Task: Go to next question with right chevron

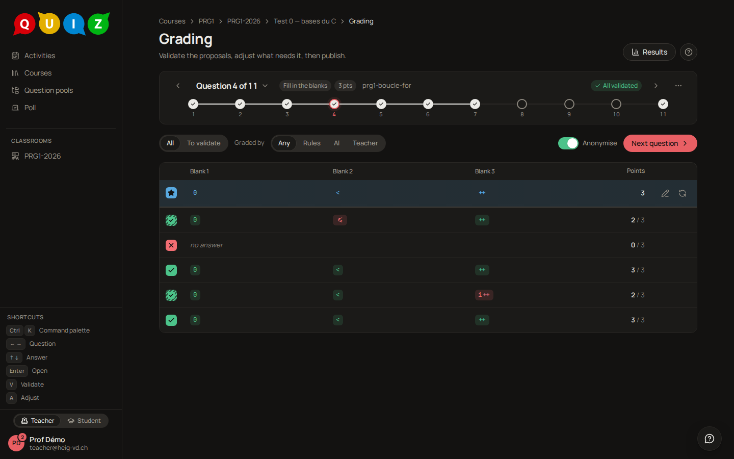Action: pos(656,86)
